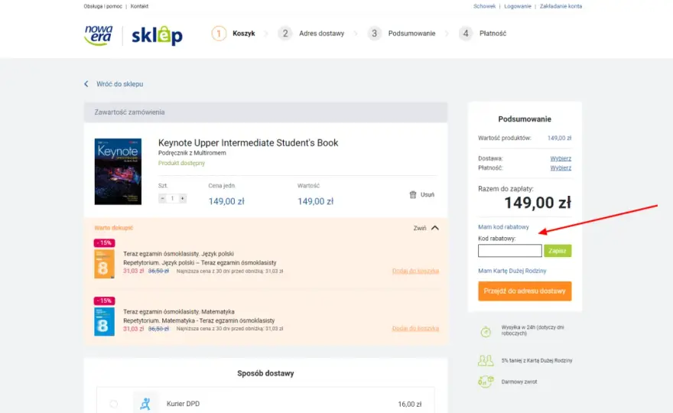
Task: Open Logowanie link
Action: click(x=518, y=6)
